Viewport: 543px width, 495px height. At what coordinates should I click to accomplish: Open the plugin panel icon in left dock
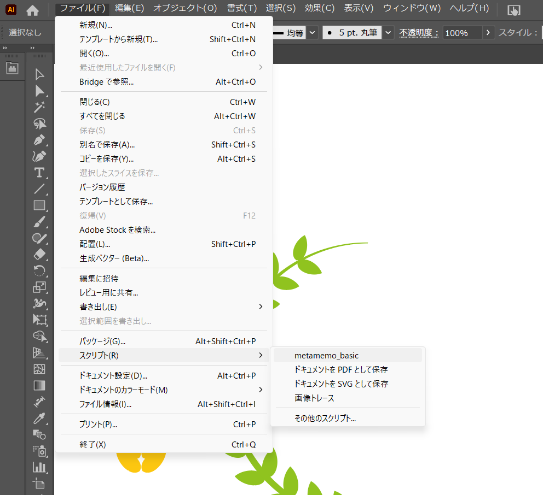(x=13, y=68)
